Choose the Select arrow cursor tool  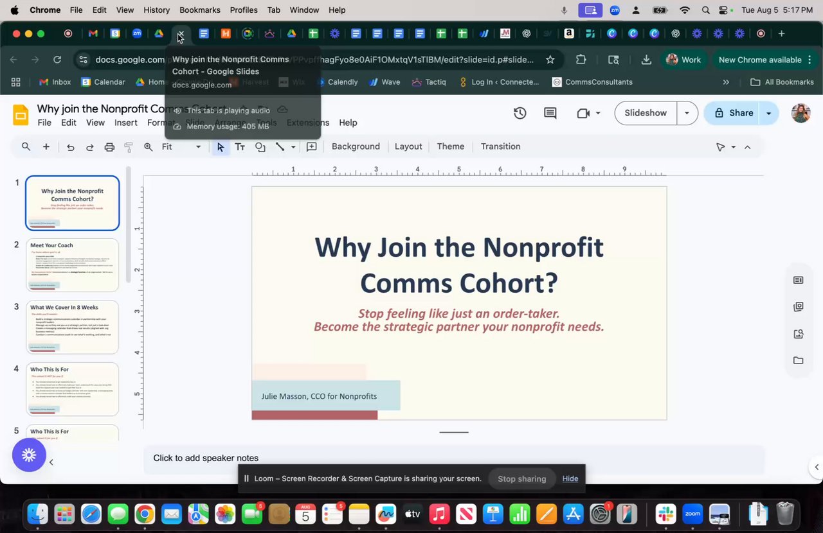(x=221, y=147)
